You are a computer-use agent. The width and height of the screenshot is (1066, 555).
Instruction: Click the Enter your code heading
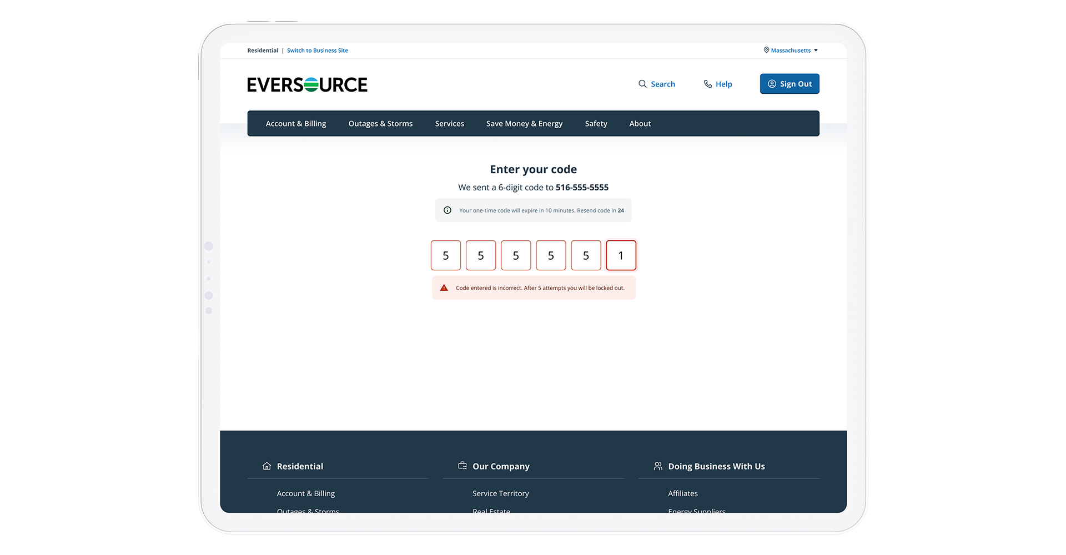coord(534,169)
